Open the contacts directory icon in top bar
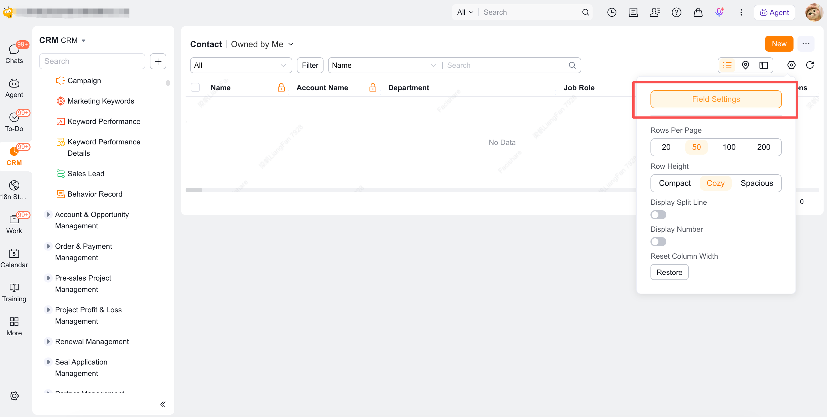 pyautogui.click(x=655, y=12)
